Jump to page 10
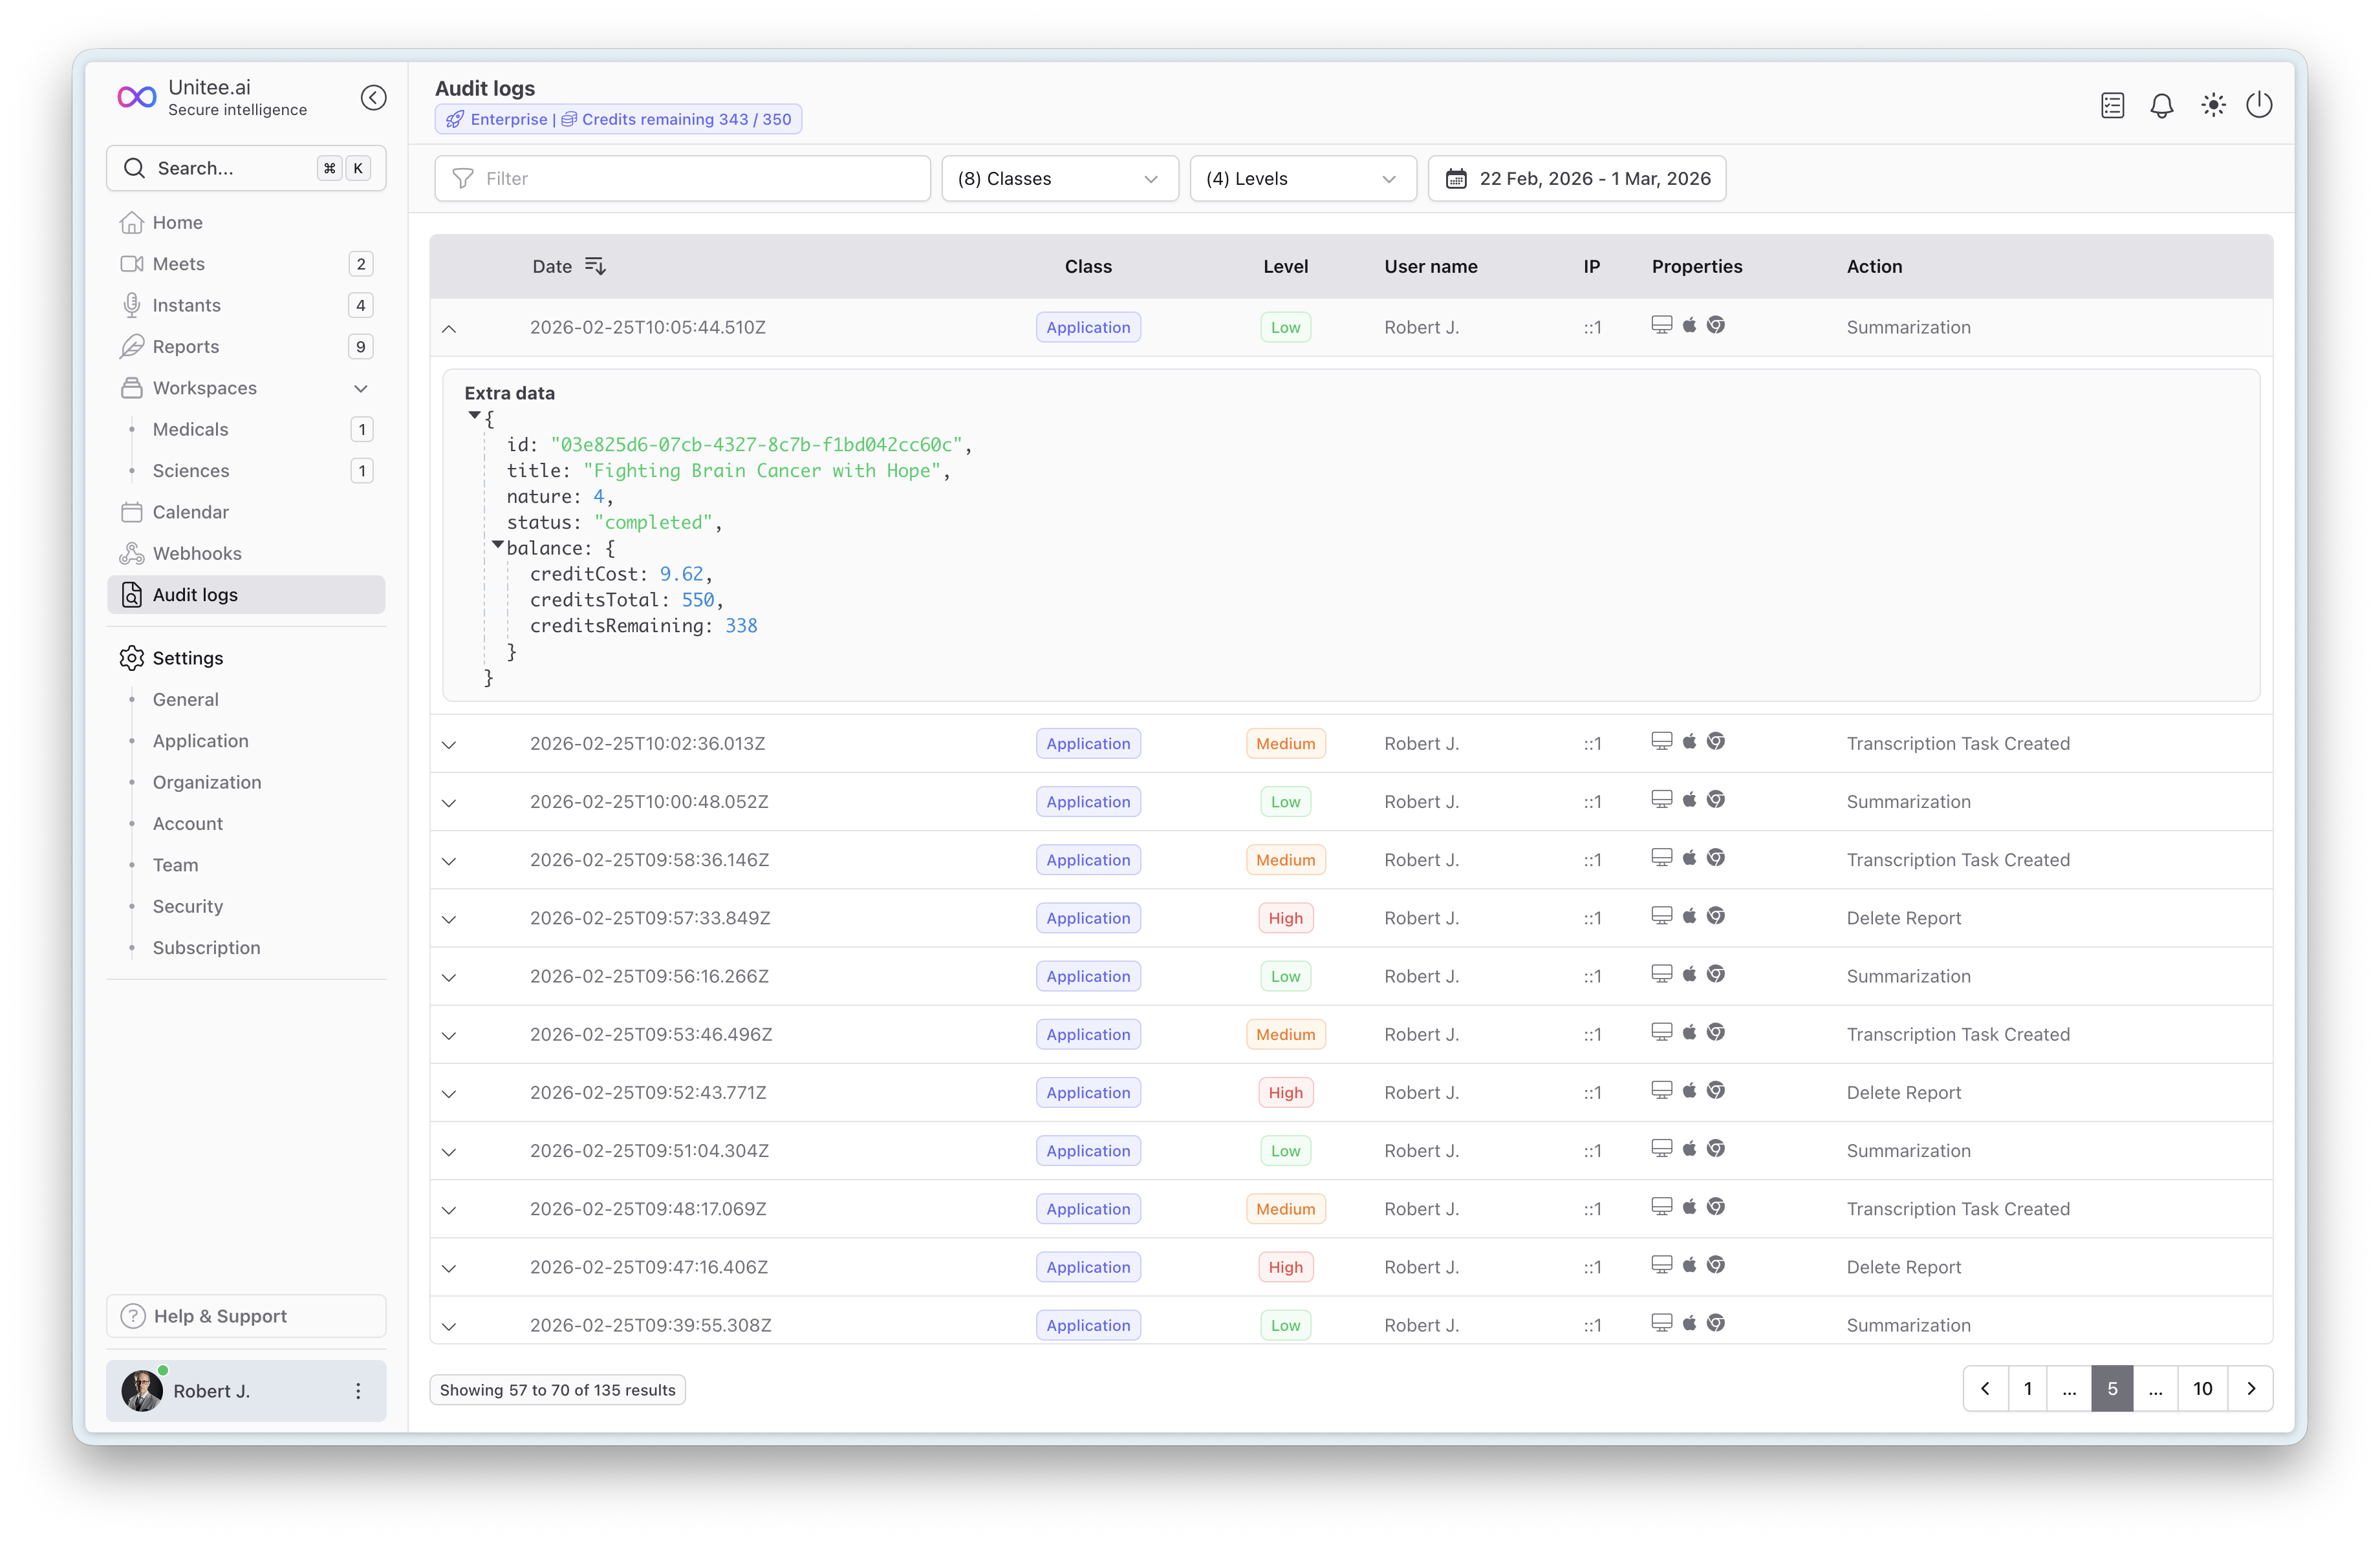The width and height of the screenshot is (2380, 1541). click(2203, 1388)
